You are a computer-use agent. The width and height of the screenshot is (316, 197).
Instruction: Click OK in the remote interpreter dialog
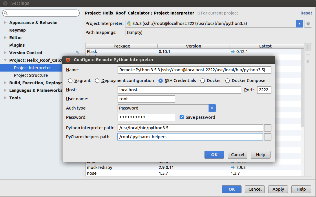pos(214,155)
